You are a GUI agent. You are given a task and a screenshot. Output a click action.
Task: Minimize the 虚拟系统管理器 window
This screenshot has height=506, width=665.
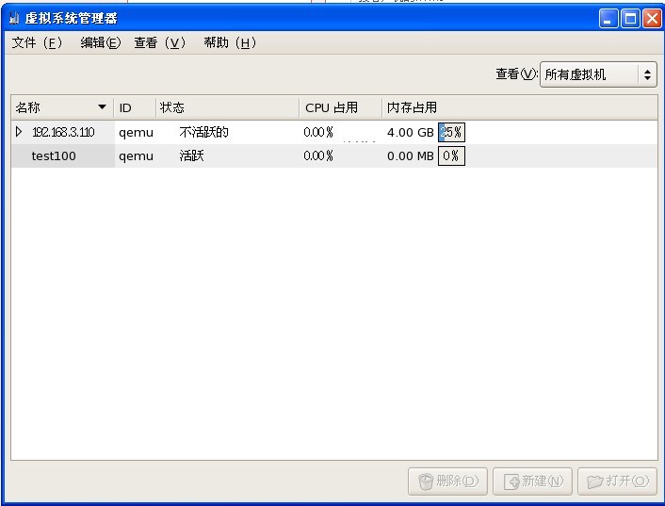(608, 19)
